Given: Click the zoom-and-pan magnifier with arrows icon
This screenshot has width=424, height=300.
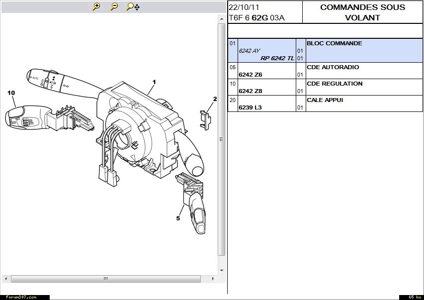Looking at the screenshot, I should (x=133, y=6).
